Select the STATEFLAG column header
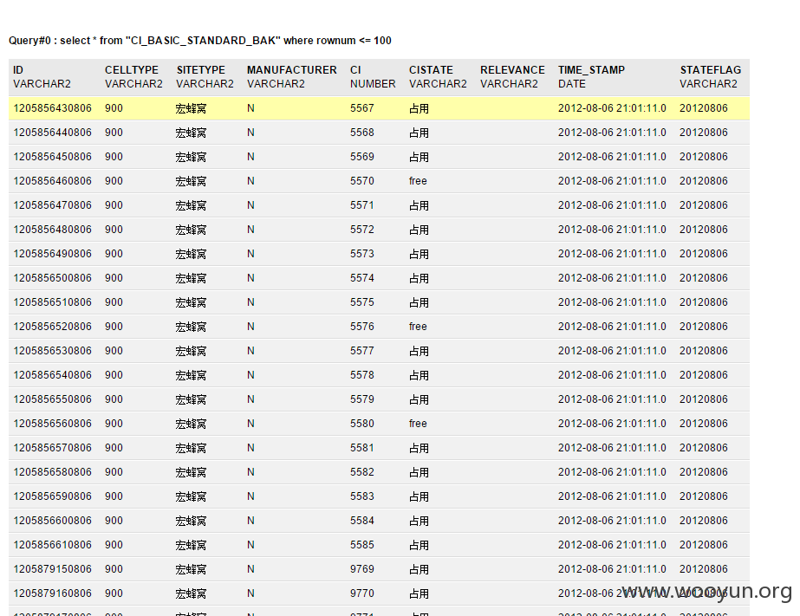Screen dimensions: 800x616 coord(710,70)
